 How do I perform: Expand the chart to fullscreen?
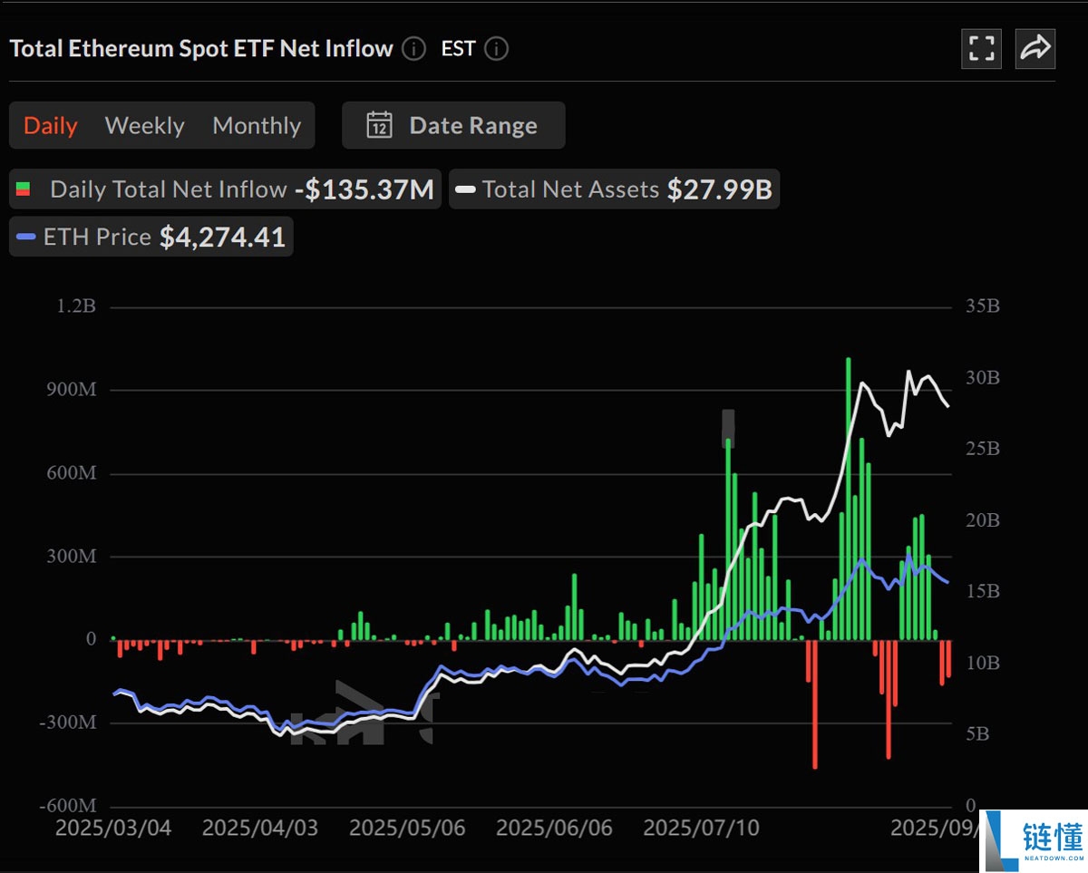pyautogui.click(x=982, y=49)
